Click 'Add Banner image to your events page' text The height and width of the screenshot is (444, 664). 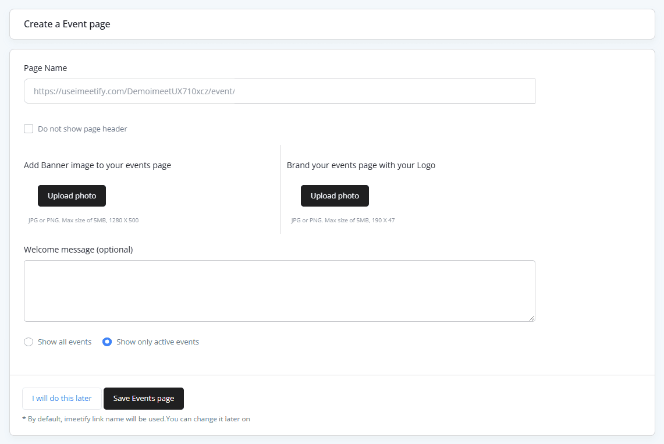[x=97, y=165]
